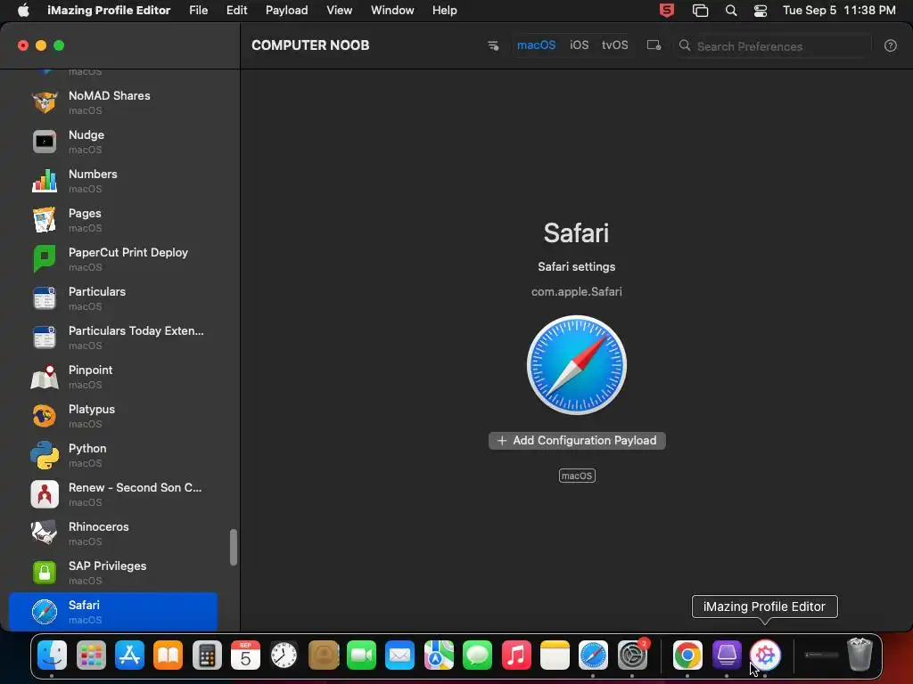Click the com.apple.Safari identifier text
The width and height of the screenshot is (913, 684).
[577, 292]
